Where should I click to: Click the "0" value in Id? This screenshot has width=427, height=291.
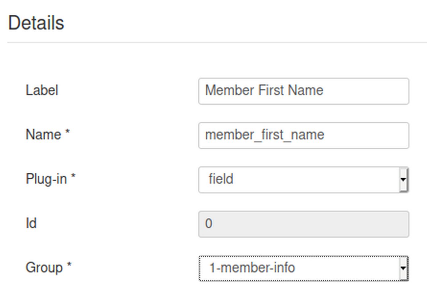tap(208, 224)
